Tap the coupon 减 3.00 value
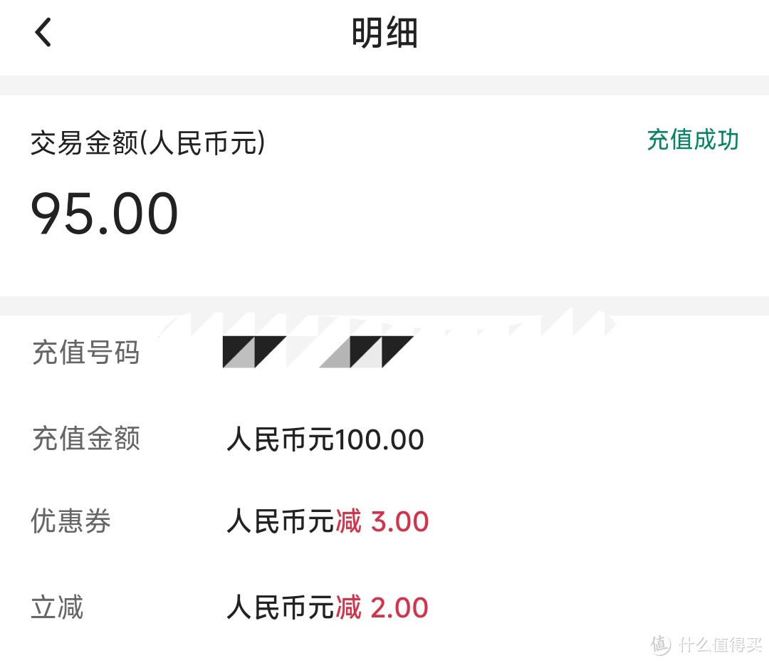769x663 pixels. (382, 521)
